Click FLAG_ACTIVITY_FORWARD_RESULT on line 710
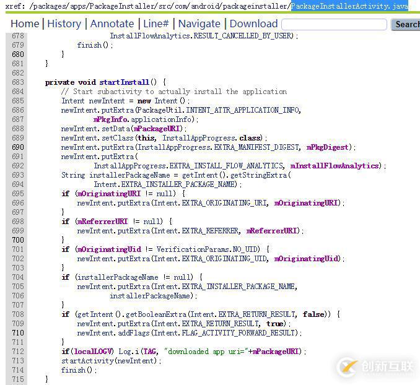420x385 pixels. pos(238,333)
